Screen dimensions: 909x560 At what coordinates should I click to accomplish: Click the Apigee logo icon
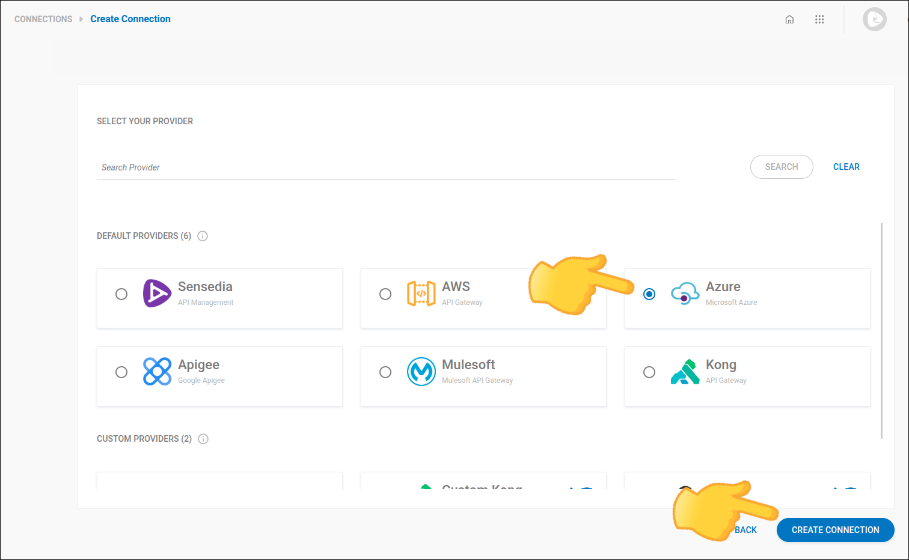(x=157, y=372)
